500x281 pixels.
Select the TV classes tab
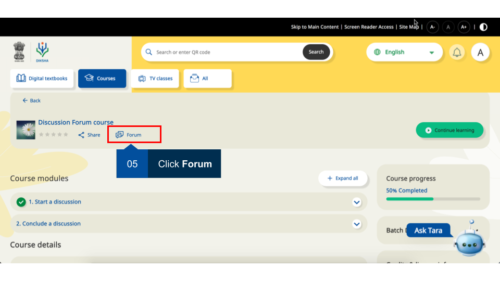coord(155,79)
